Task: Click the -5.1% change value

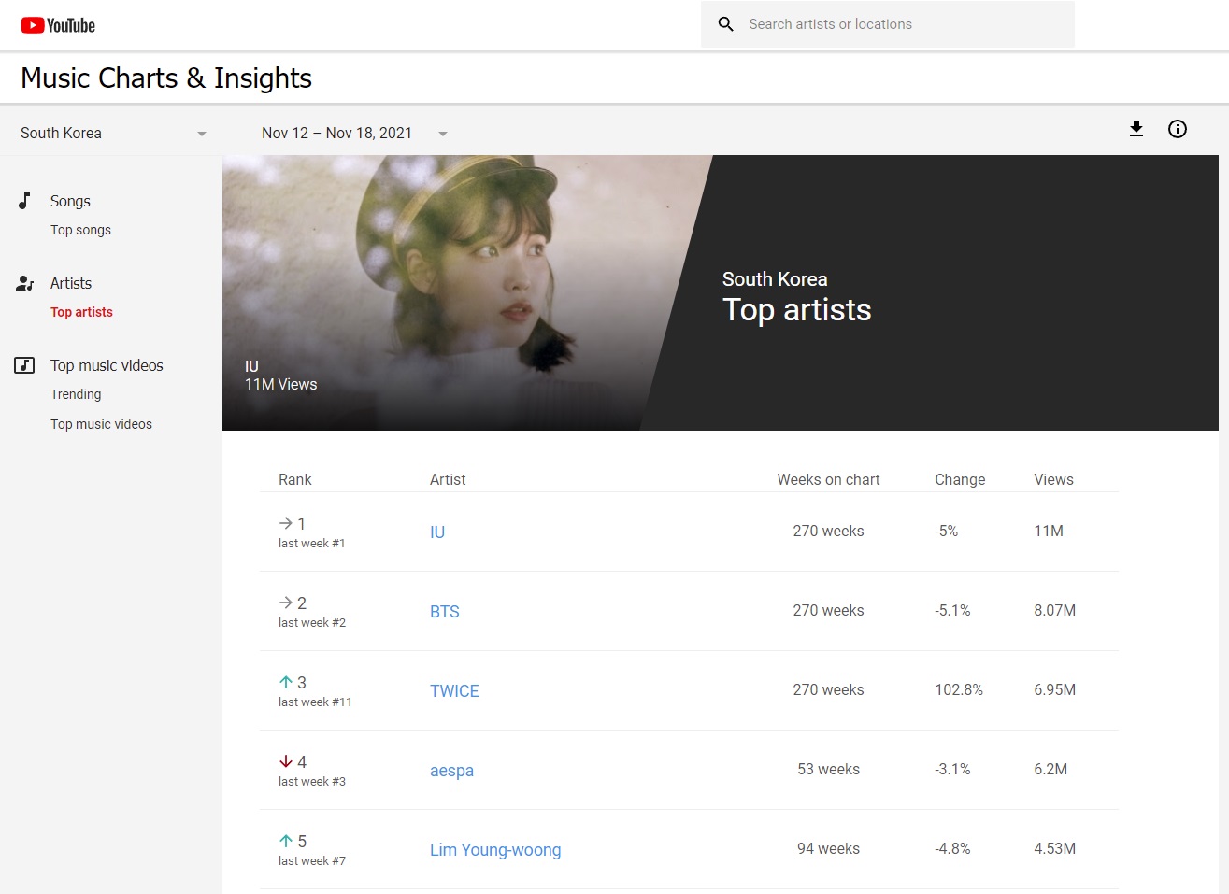Action: [x=952, y=610]
